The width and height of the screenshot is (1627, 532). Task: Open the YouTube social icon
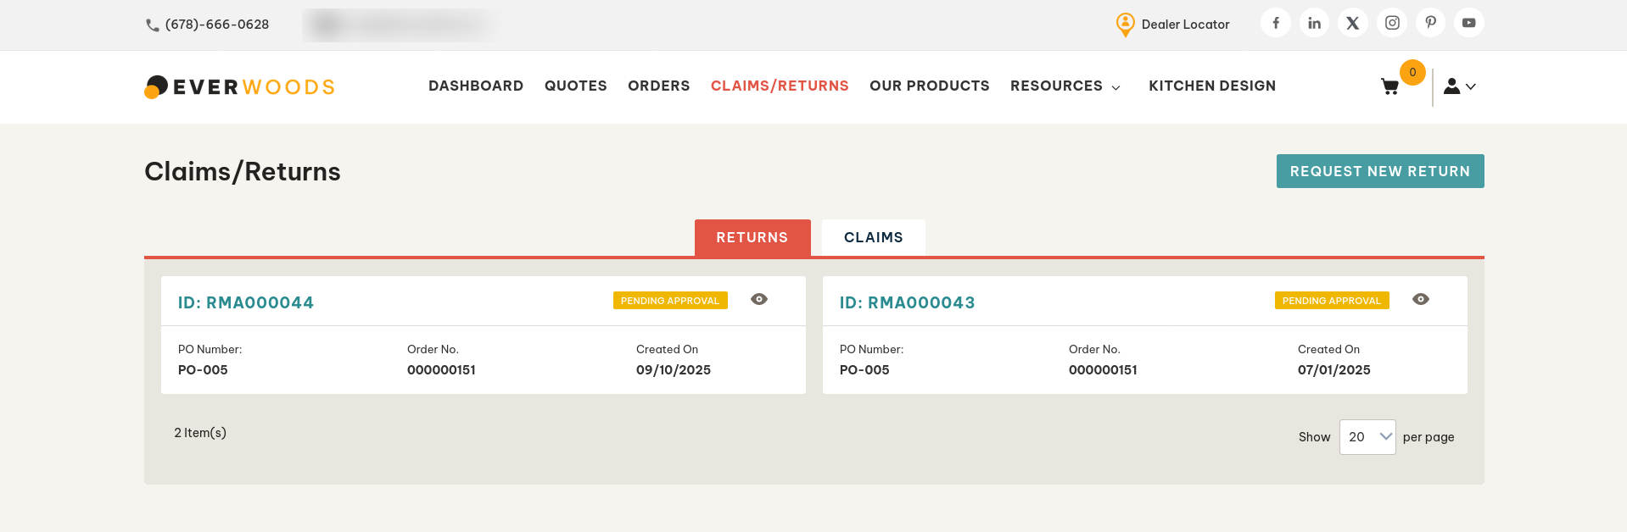click(1468, 23)
